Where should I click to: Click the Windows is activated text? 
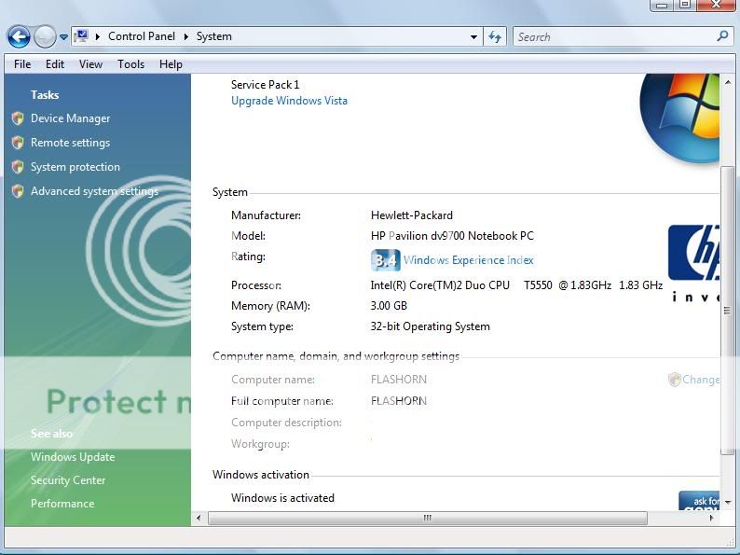pyautogui.click(x=282, y=498)
